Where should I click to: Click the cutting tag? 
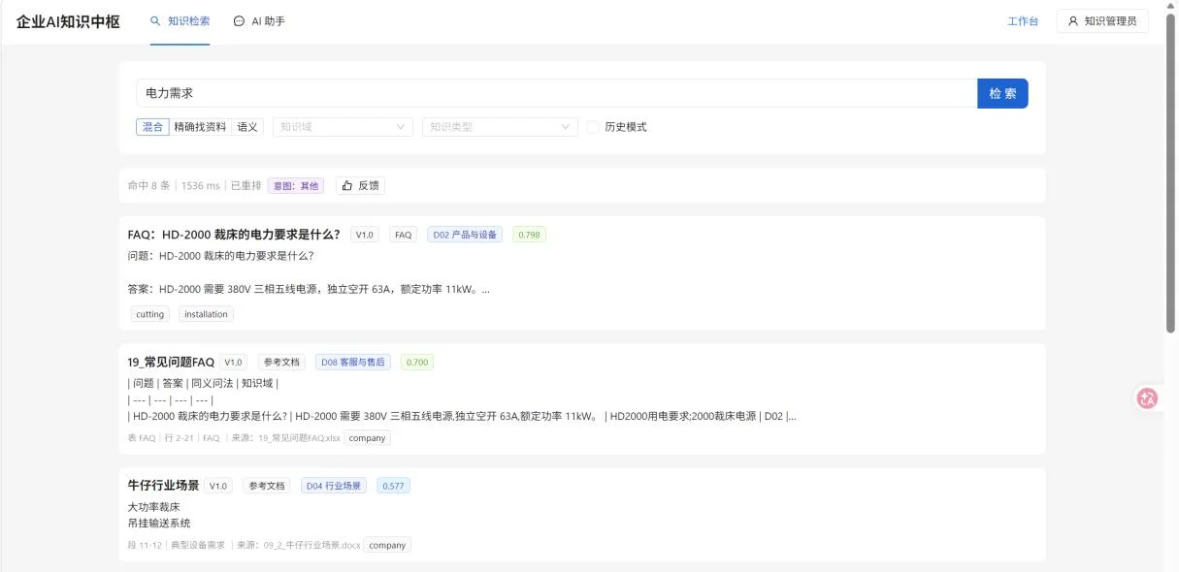pos(150,314)
